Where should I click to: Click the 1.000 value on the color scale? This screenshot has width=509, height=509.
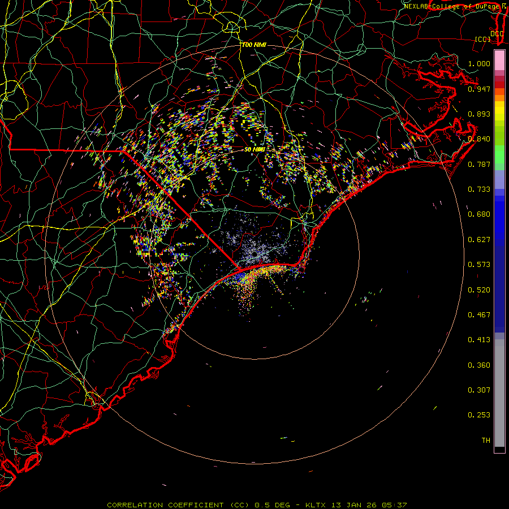(479, 63)
